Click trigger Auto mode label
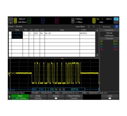The height and width of the screenshot is (116, 127). [101, 22]
